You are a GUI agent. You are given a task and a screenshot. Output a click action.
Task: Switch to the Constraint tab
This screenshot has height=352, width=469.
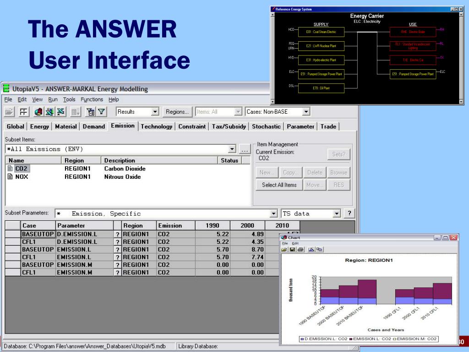[192, 126]
